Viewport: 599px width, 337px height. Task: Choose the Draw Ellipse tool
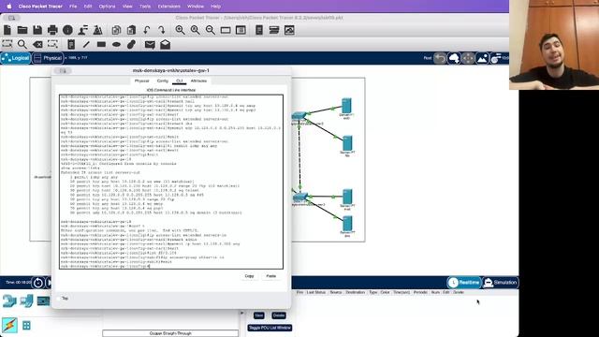pos(116,44)
